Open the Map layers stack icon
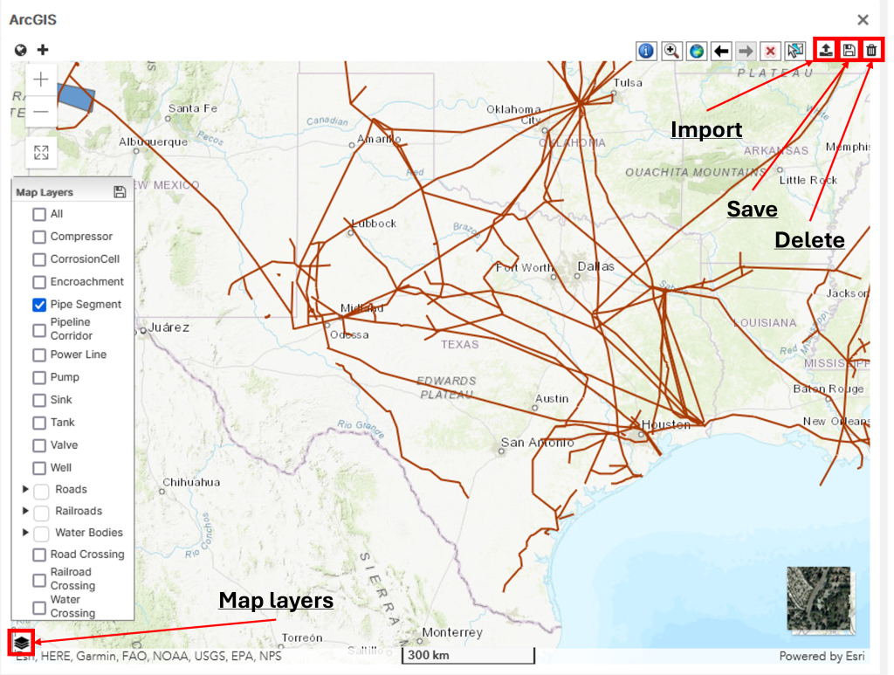This screenshot has width=894, height=675. (22, 642)
